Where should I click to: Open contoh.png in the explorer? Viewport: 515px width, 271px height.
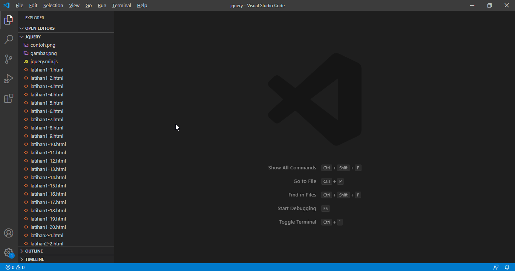click(66, 45)
